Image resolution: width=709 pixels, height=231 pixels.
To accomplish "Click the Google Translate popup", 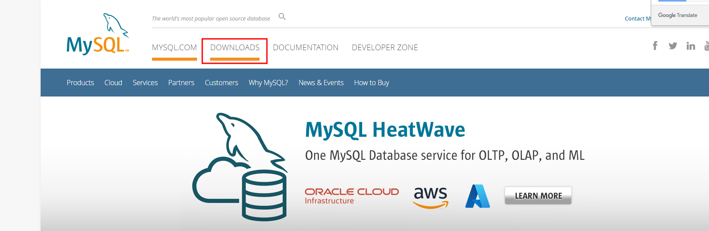I will coord(680,13).
